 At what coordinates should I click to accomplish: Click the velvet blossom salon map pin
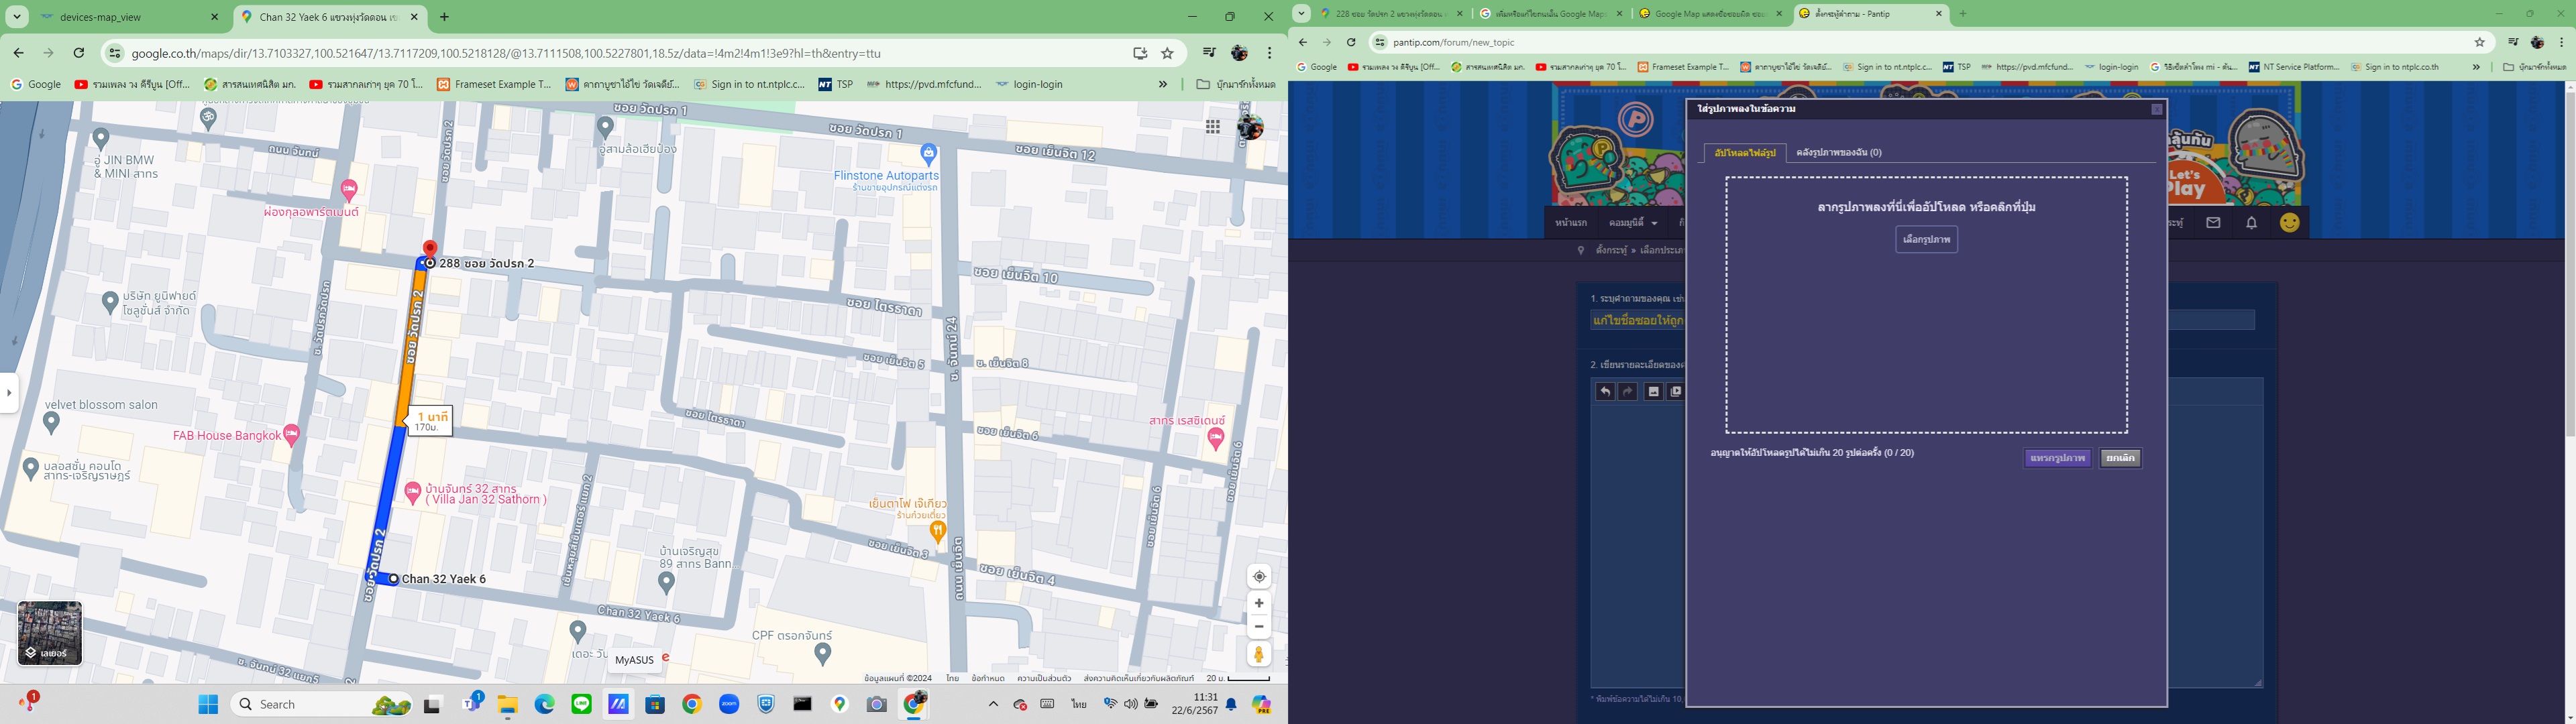[52, 424]
